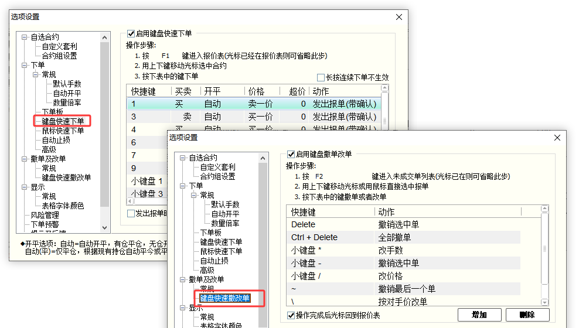This screenshot has height=328, width=579.
Task: Collapse the 显示 node in back dialog tree
Action: coord(25,187)
